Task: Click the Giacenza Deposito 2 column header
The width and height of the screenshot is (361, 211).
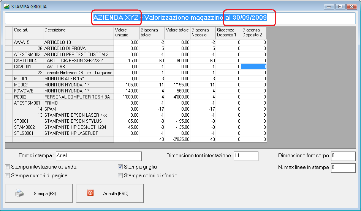Action: coord(254,33)
